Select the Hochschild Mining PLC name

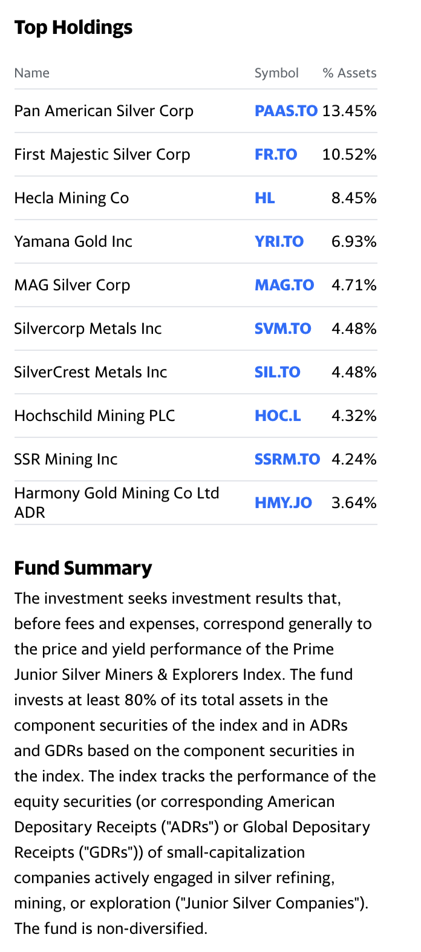click(95, 416)
